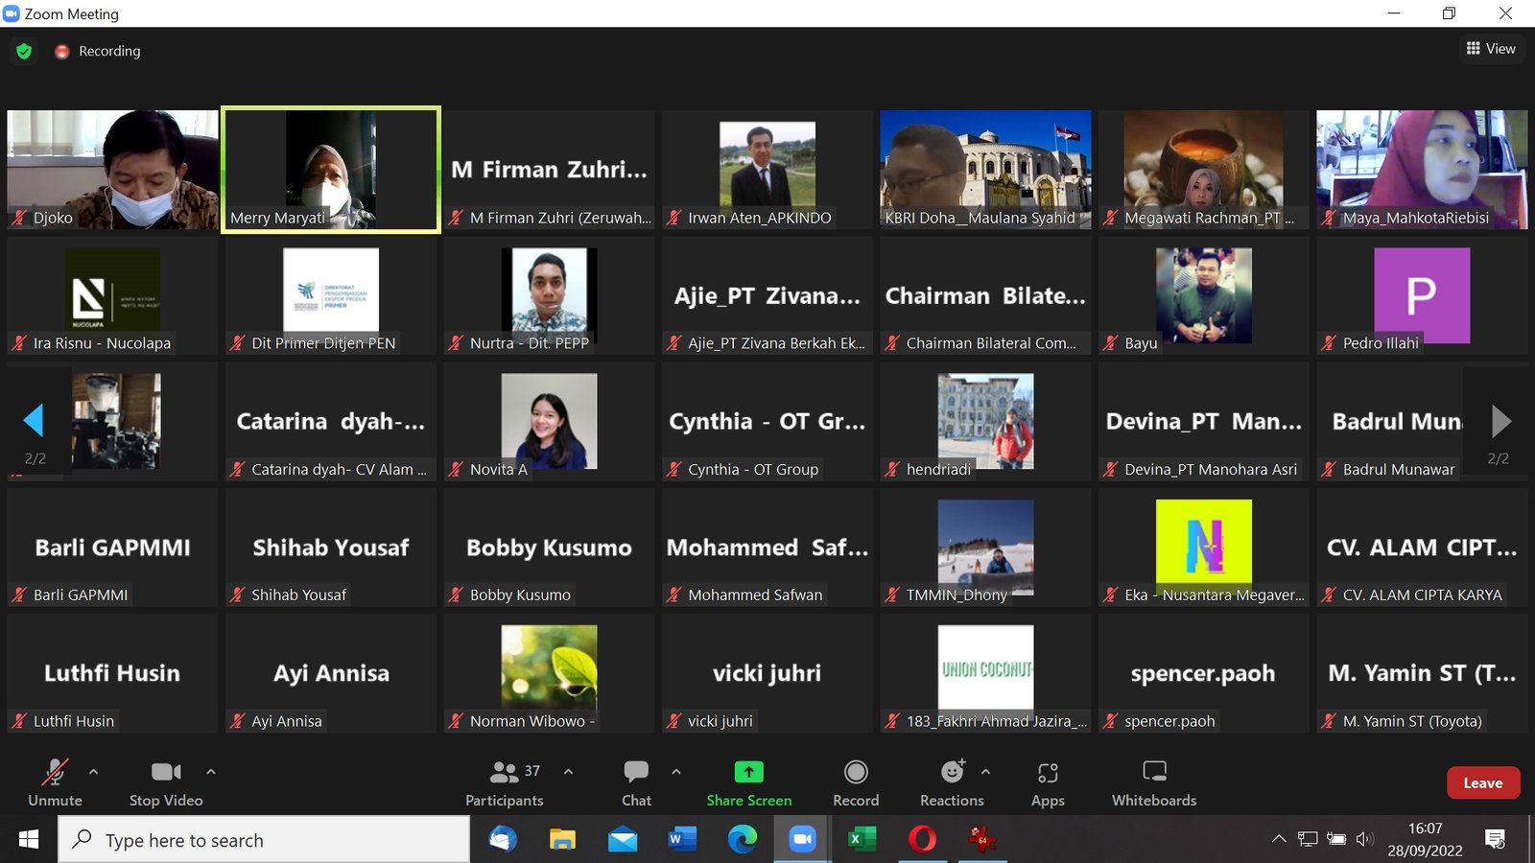The height and width of the screenshot is (863, 1535).
Task: Open File Explorer from taskbar
Action: pyautogui.click(x=562, y=840)
